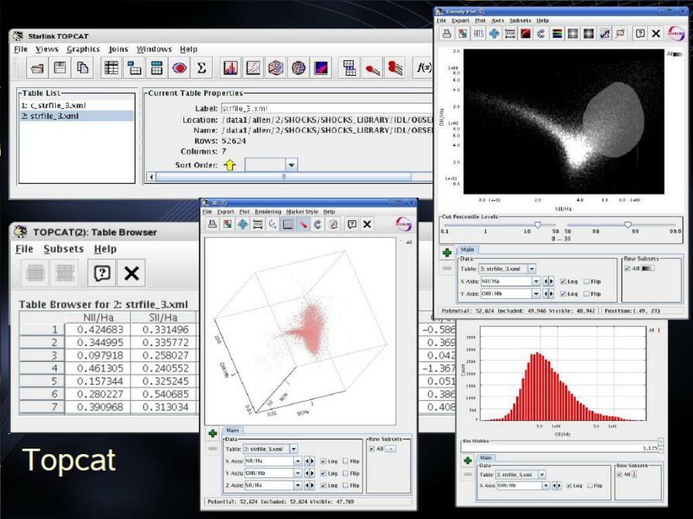
Task: Click the FITS export icon in Density Plot
Action: click(x=478, y=34)
